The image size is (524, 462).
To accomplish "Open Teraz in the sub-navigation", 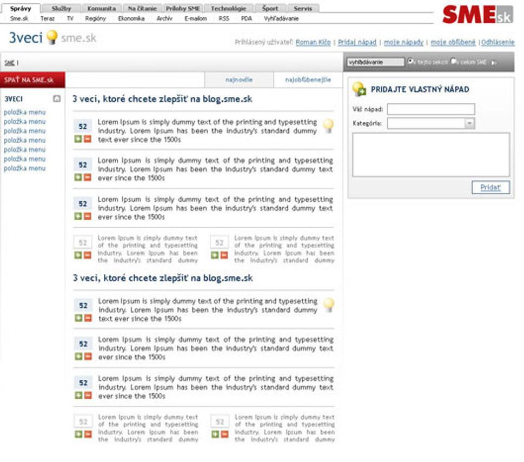I will pos(48,19).
